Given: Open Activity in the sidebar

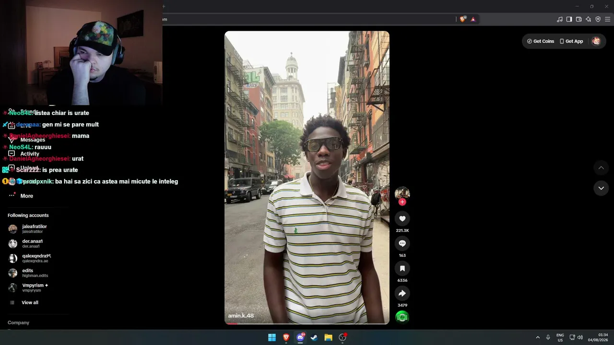Looking at the screenshot, I should point(24,154).
